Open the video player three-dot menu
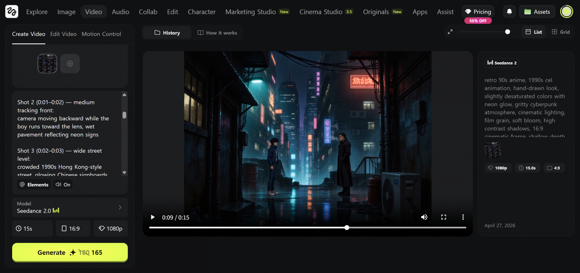The height and width of the screenshot is (273, 580). pos(463,217)
